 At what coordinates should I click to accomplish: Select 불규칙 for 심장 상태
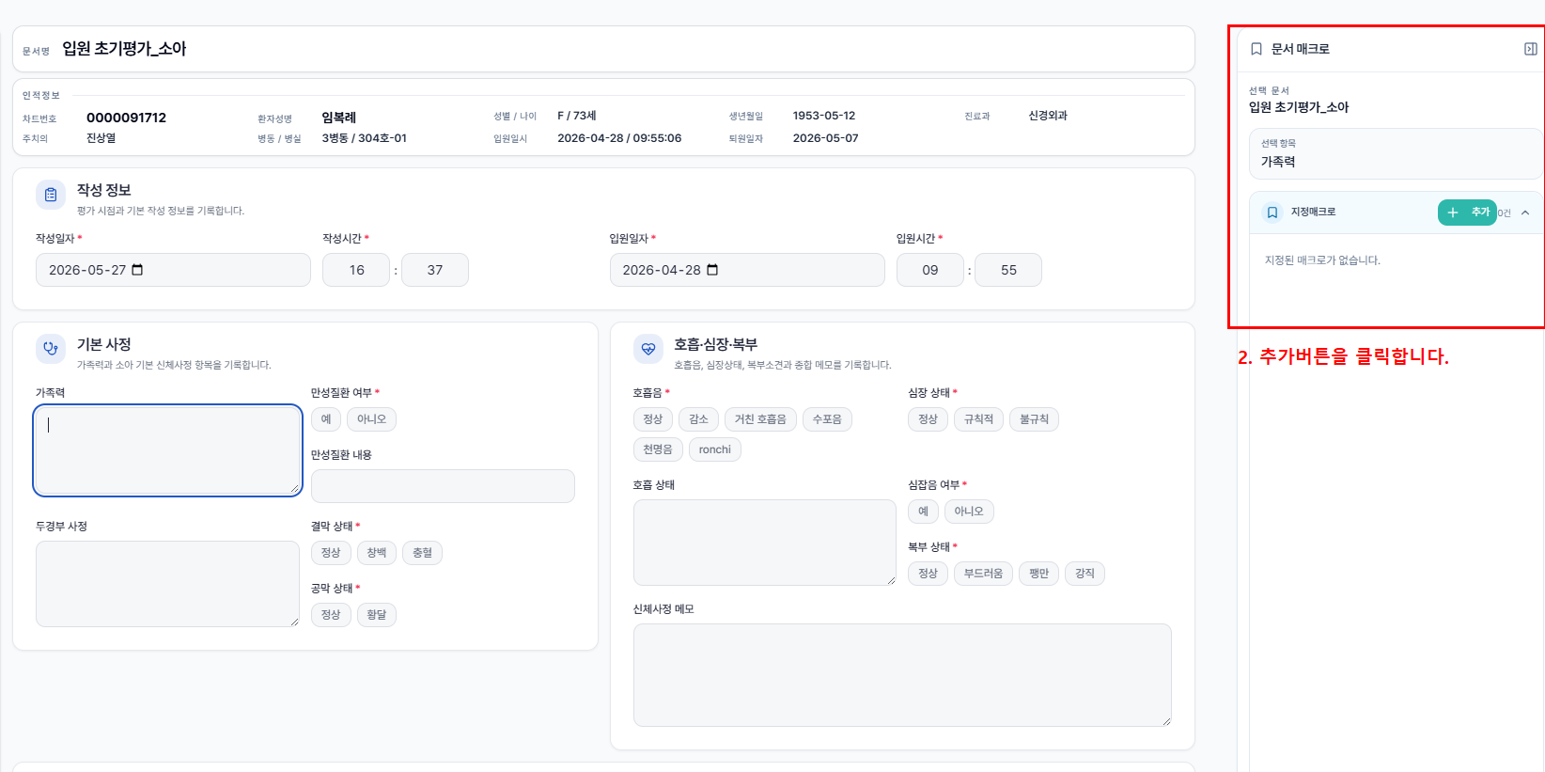[1034, 419]
